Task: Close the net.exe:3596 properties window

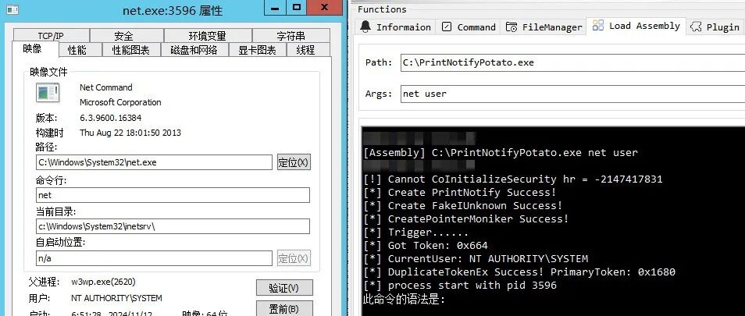Action: [325, 7]
